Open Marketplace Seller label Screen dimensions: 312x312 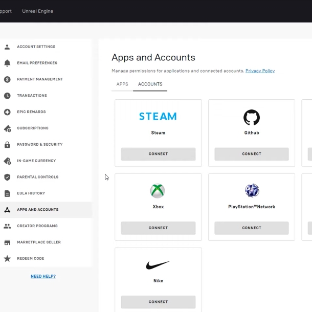[x=39, y=242]
